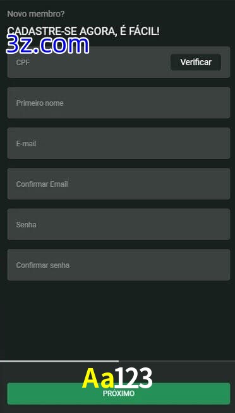The width and height of the screenshot is (235, 413).
Task: Click into the Confirmar Email field
Action: click(x=119, y=184)
